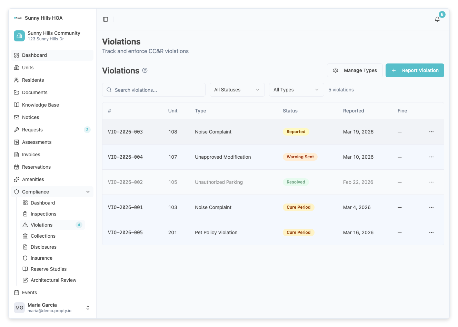
Task: Click the search magnifier icon in violations search
Action: (109, 90)
